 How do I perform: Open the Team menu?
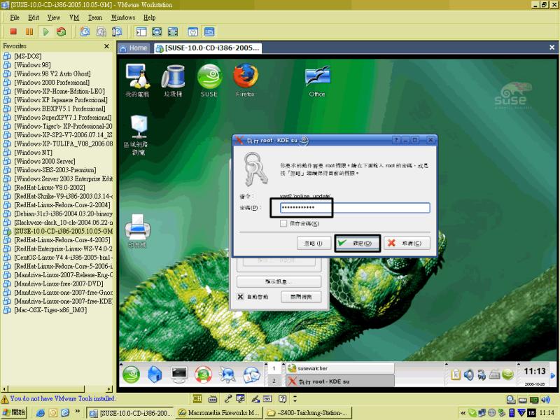95,17
